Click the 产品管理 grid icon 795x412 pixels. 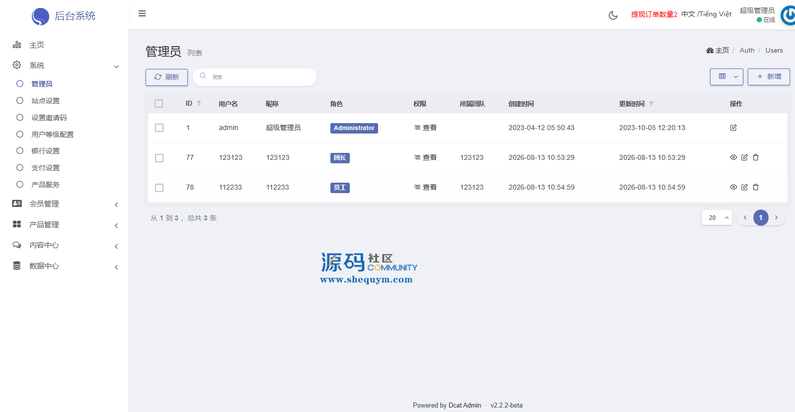pyautogui.click(x=17, y=224)
